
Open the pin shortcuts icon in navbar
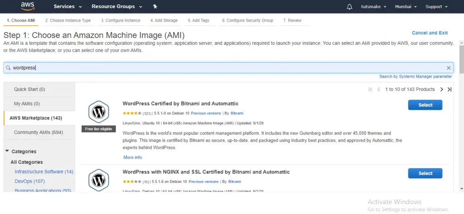coord(155,6)
